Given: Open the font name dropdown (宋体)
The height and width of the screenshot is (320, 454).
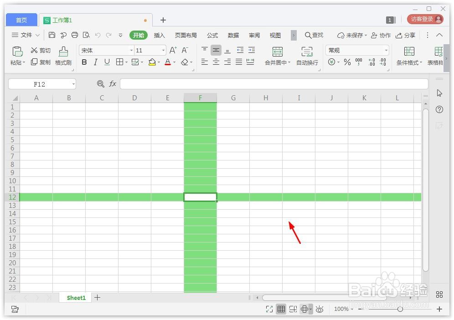Looking at the screenshot, I should pyautogui.click(x=131, y=51).
